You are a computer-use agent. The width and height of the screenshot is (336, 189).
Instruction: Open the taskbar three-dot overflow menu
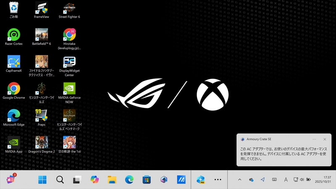click(x=218, y=180)
